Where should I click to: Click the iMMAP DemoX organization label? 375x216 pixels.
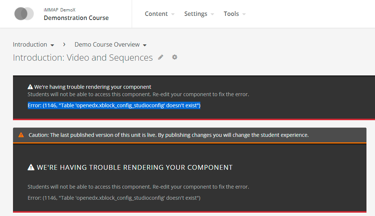point(59,10)
